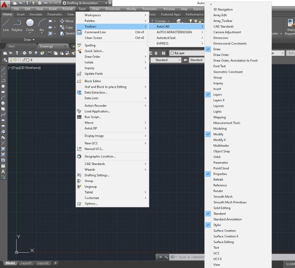This screenshot has width=295, height=268.
Task: Click the AutoCAD application logo button
Action: (x=5, y=5)
